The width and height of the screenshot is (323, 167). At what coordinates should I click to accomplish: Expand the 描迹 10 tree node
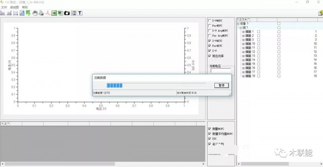click(243, 44)
